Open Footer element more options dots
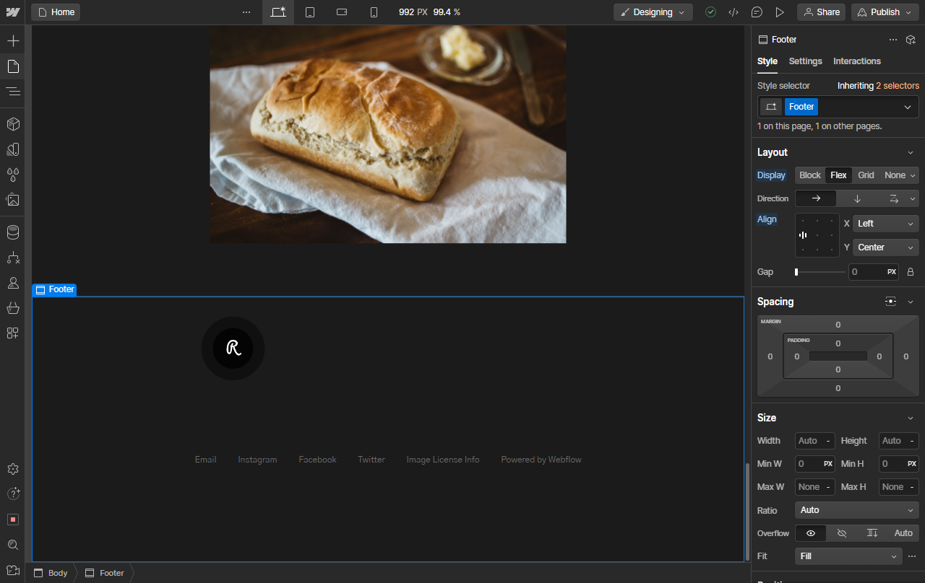This screenshot has height=583, width=925. point(893,40)
